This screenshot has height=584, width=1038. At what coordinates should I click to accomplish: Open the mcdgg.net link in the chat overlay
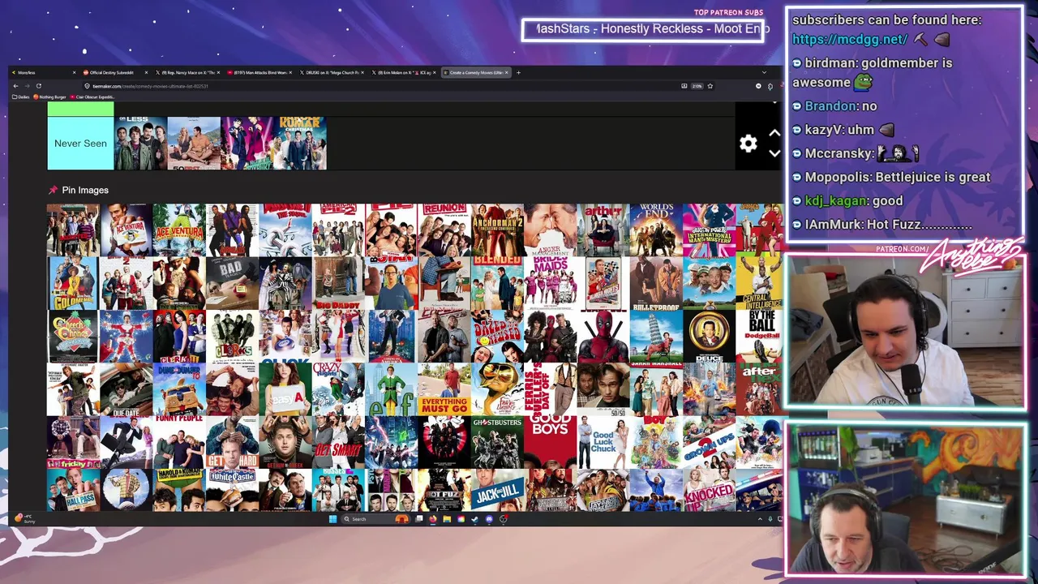(x=850, y=39)
